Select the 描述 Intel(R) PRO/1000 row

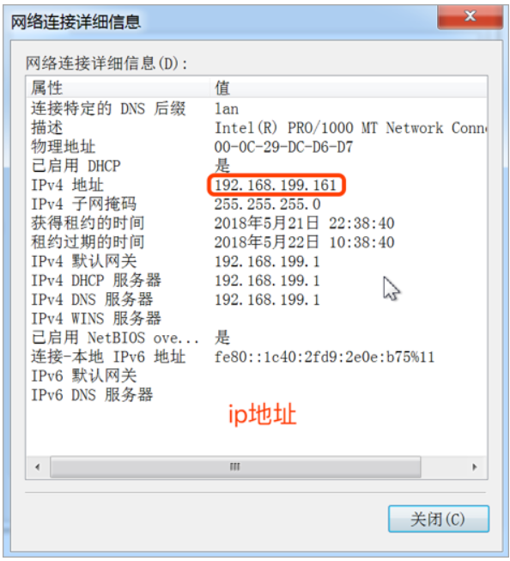coord(257,128)
